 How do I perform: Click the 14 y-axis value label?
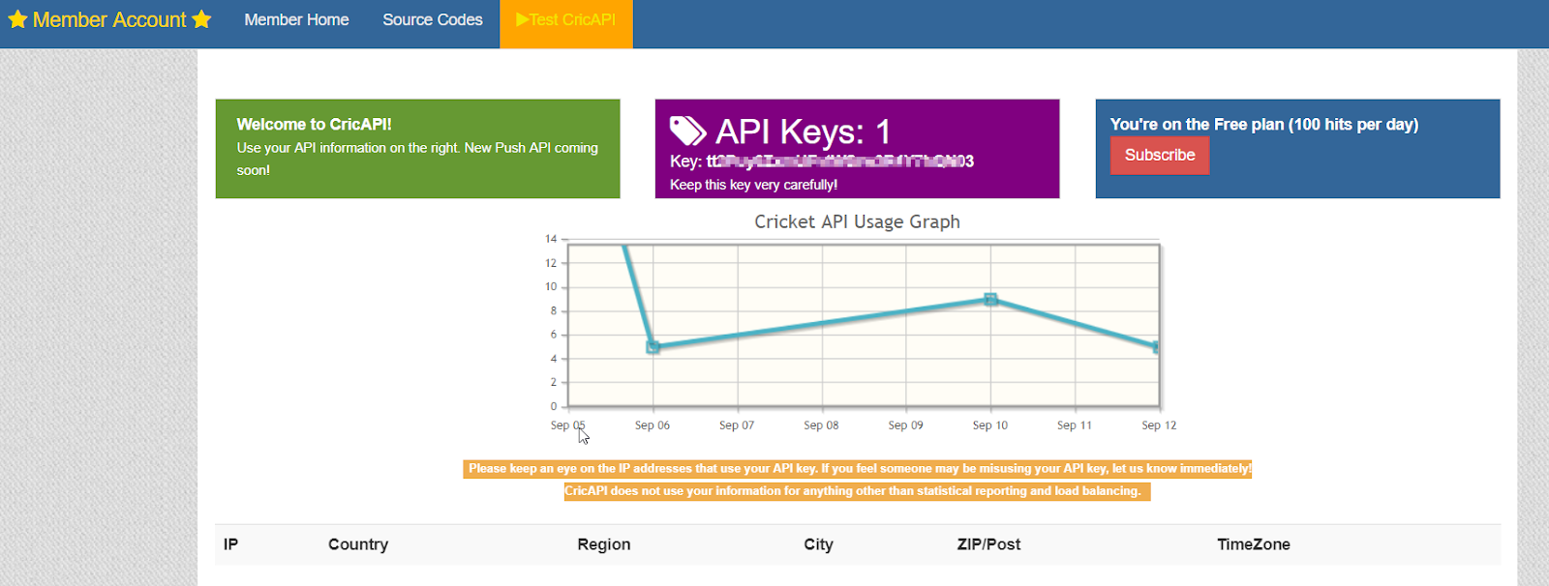(551, 239)
